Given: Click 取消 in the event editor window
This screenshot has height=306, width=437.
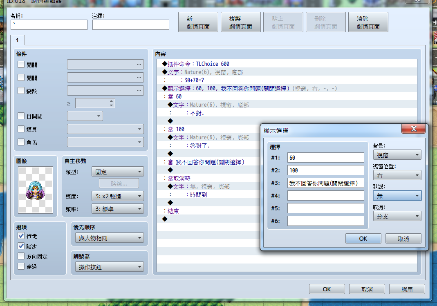Looking at the screenshot, I should click(x=367, y=289).
